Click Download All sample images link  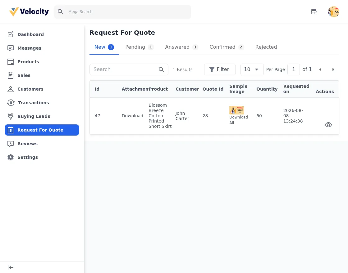(239, 120)
